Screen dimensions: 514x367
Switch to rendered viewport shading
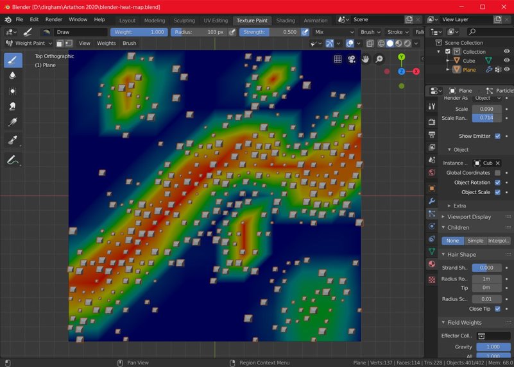pos(407,43)
